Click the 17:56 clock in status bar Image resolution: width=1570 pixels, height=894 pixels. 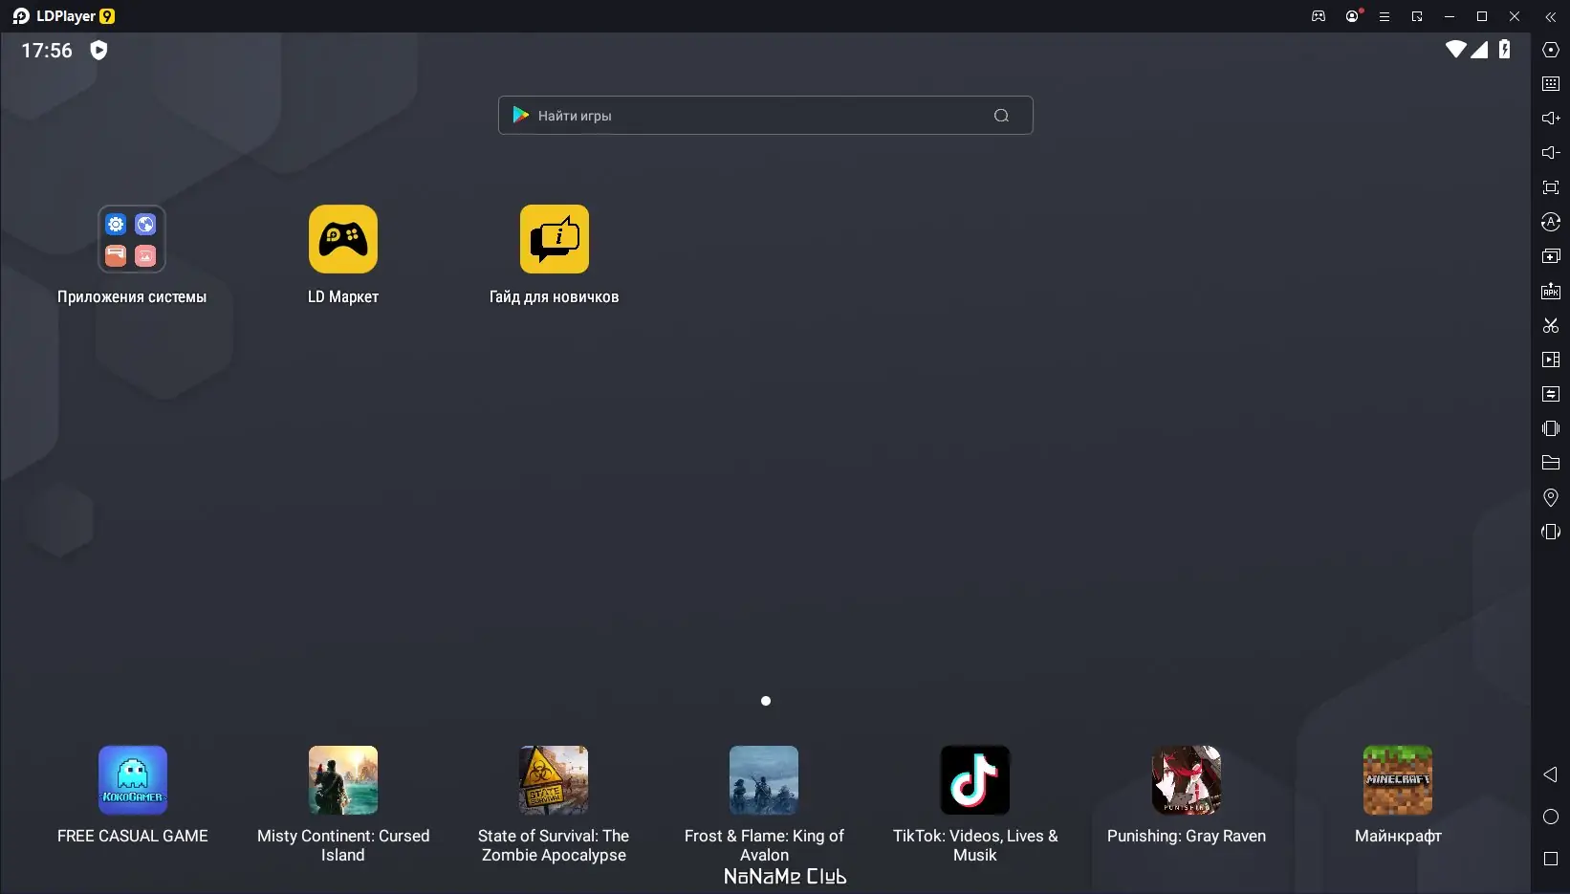pos(47,51)
